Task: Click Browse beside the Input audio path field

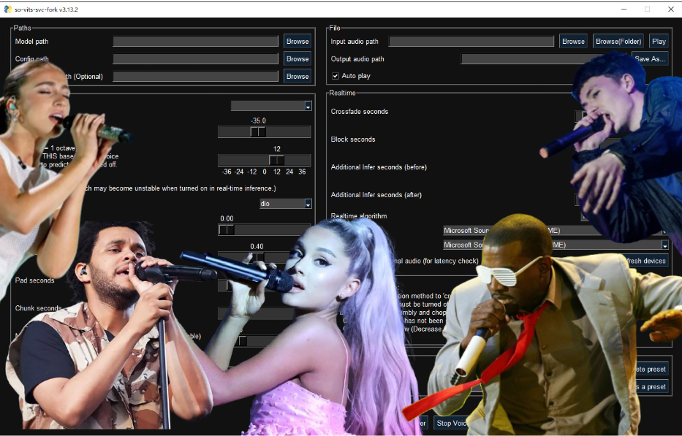Action: click(x=573, y=42)
